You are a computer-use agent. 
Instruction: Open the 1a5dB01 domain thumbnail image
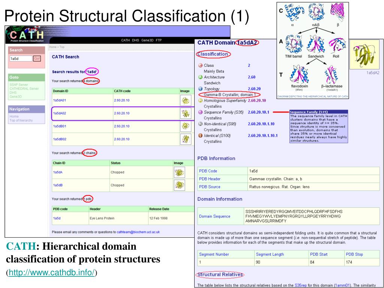pyautogui.click(x=186, y=126)
